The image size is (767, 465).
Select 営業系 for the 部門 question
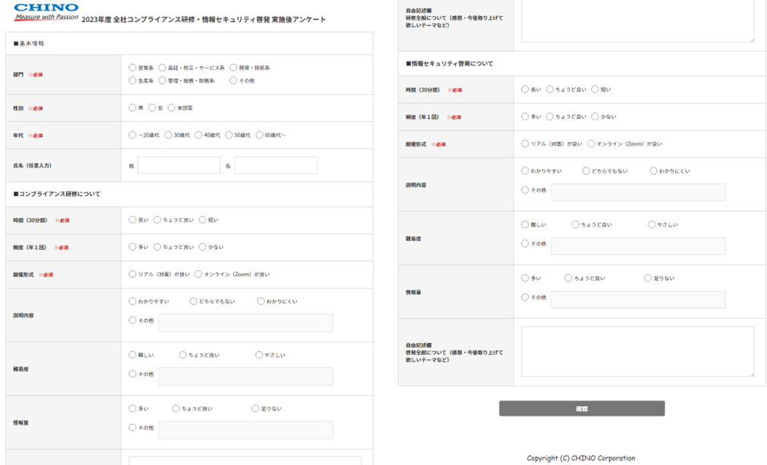pyautogui.click(x=132, y=67)
